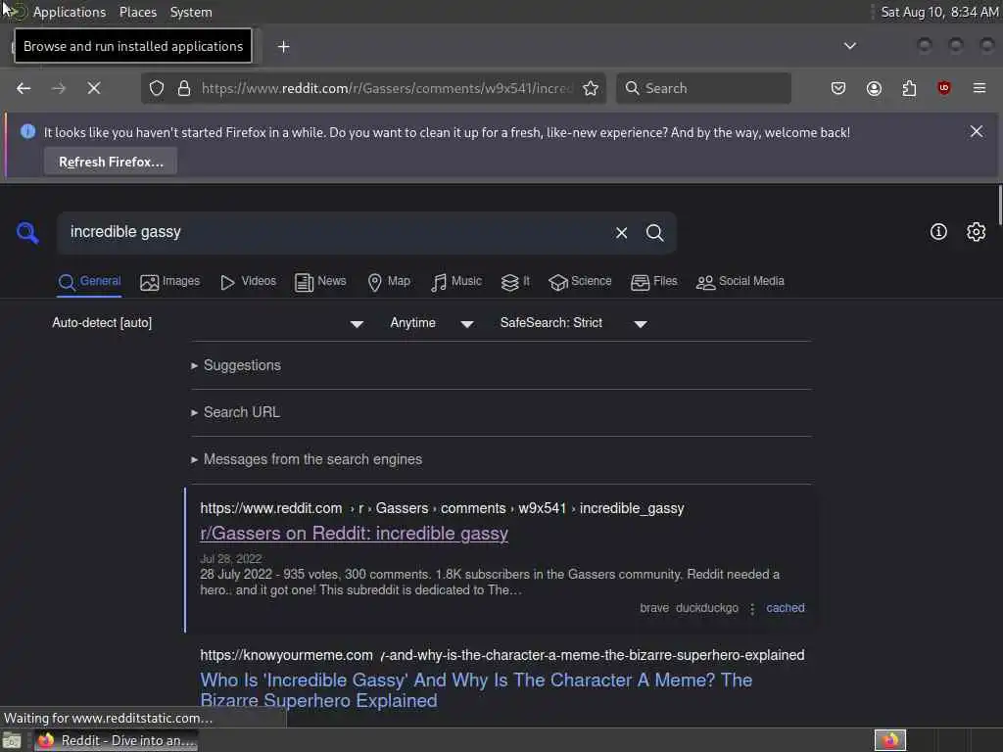Image resolution: width=1003 pixels, height=752 pixels.
Task: Switch to Social Media category
Action: coord(740,281)
